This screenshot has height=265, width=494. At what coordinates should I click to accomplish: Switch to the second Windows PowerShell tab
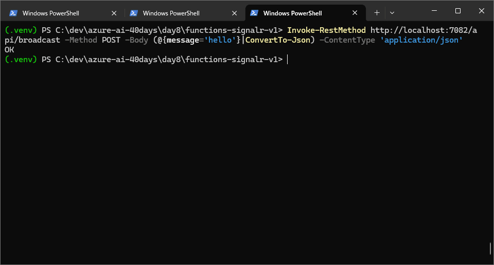pos(184,13)
